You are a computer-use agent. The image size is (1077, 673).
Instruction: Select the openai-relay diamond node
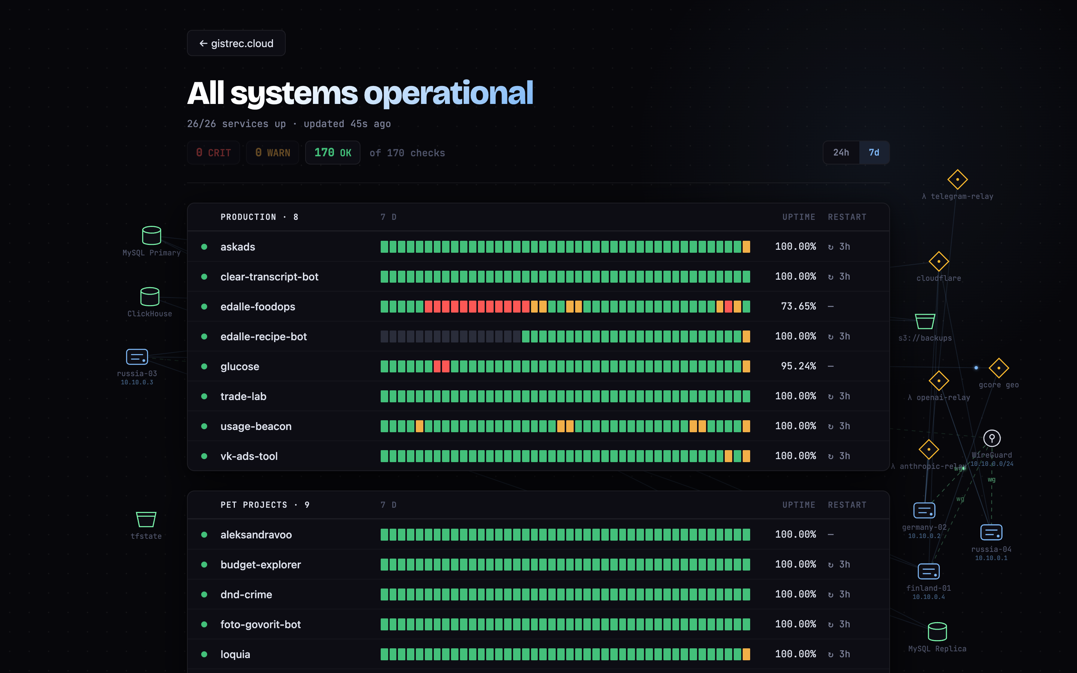click(x=939, y=381)
